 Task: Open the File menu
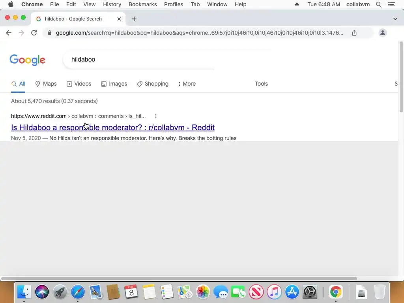pyautogui.click(x=54, y=4)
